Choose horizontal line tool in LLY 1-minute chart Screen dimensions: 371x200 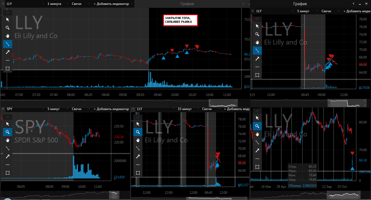pyautogui.click(x=8, y=60)
